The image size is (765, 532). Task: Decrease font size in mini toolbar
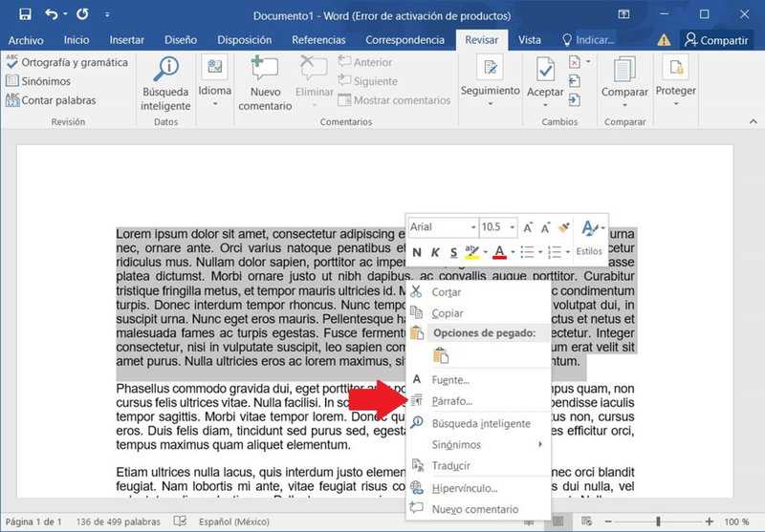tap(545, 227)
